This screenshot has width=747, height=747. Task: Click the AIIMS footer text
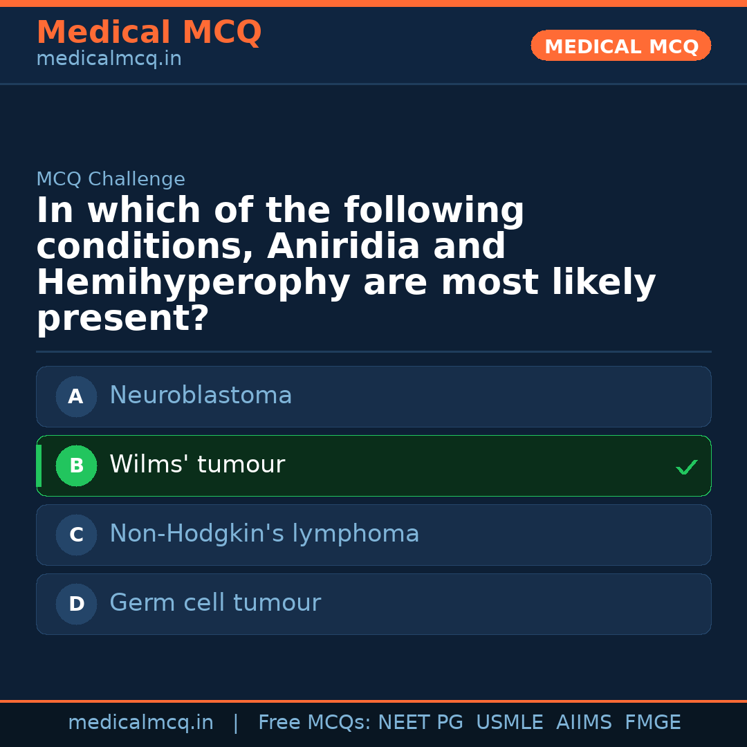pyautogui.click(x=584, y=723)
